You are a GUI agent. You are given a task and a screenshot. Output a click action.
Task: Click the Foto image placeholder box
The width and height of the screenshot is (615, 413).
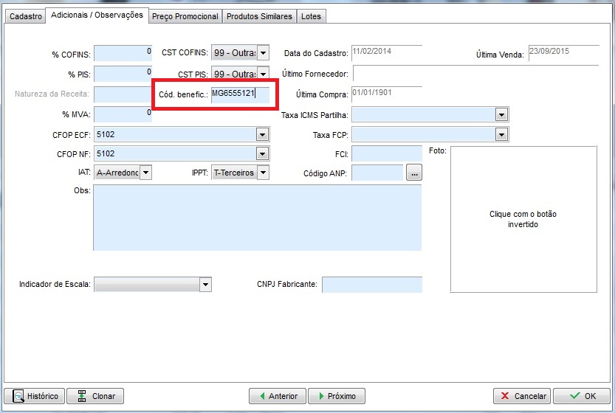coord(523,219)
